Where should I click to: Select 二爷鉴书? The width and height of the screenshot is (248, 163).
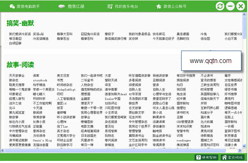tap(87, 80)
